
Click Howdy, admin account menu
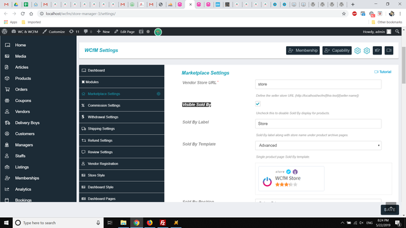click(x=377, y=32)
